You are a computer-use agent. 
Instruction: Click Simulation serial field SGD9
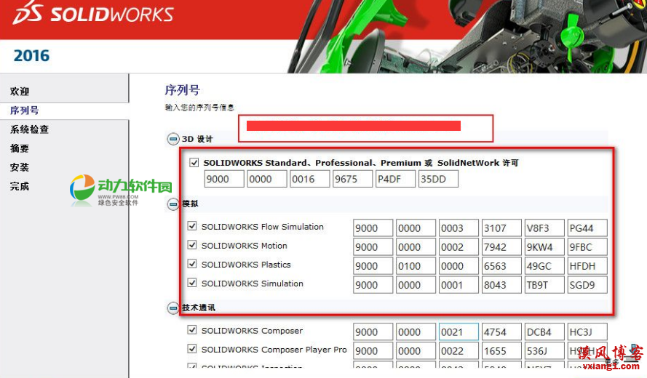pos(587,285)
